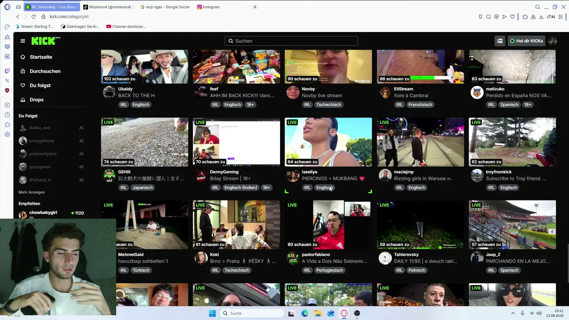The height and width of the screenshot is (320, 569).
Task: Open the Stream Starting bookmark
Action: point(34,27)
